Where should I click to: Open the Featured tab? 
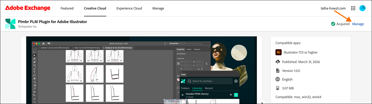click(x=67, y=8)
